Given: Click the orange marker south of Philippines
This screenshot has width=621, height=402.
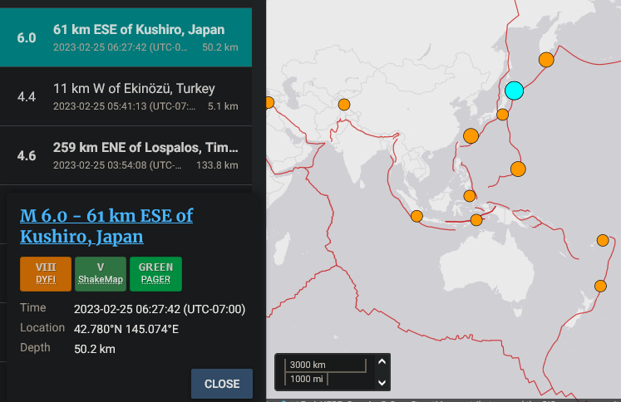Looking at the screenshot, I should (470, 196).
